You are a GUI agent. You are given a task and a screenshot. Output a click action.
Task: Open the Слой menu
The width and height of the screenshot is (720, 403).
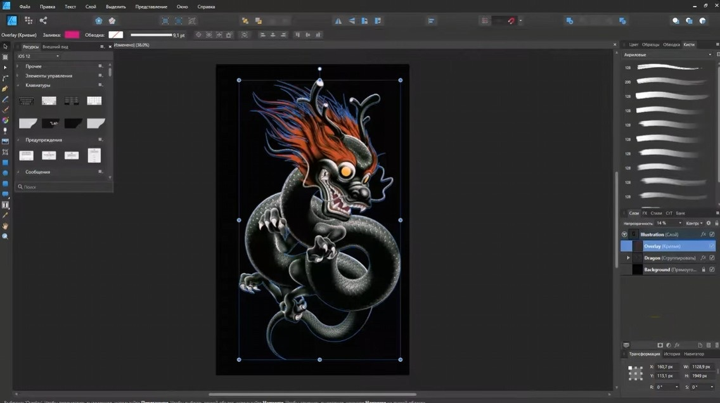[x=91, y=7]
